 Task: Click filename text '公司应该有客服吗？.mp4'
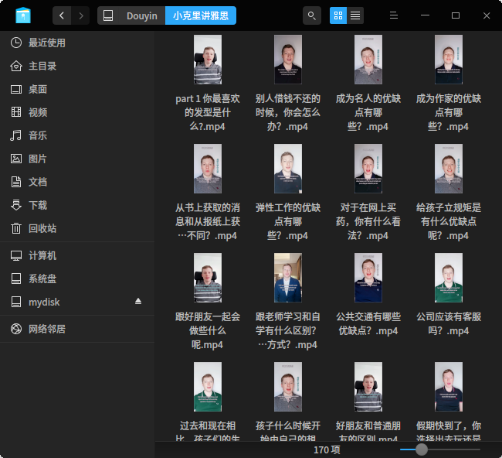point(449,323)
